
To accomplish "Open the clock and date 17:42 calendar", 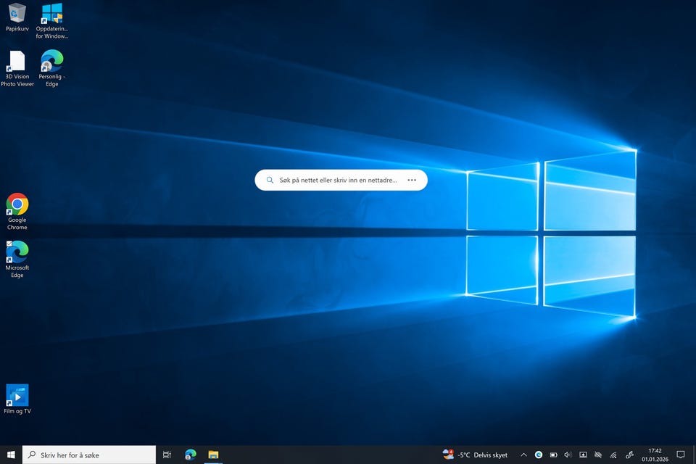I will click(x=655, y=455).
